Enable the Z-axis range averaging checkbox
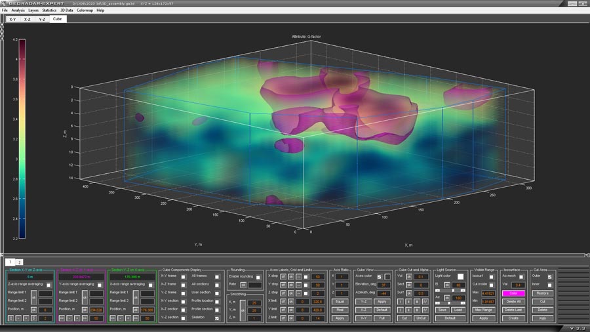590x332 pixels. click(49, 285)
